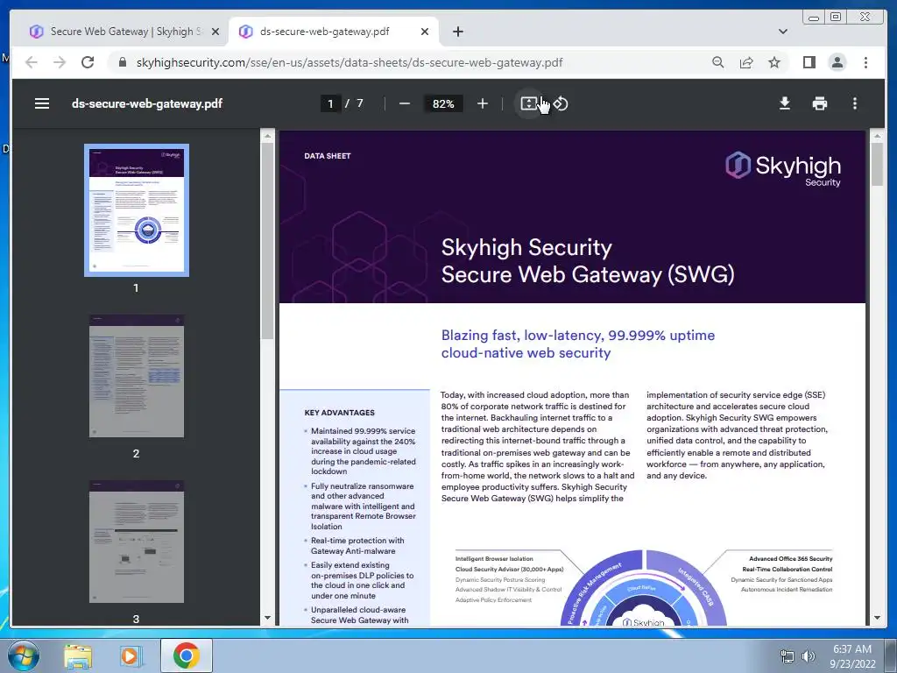Click the Fit to page icon
The image size is (897, 673).
[528, 103]
